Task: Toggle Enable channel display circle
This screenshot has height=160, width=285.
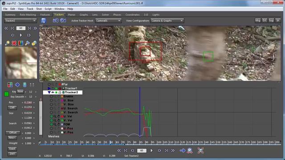Action: click(x=52, y=96)
